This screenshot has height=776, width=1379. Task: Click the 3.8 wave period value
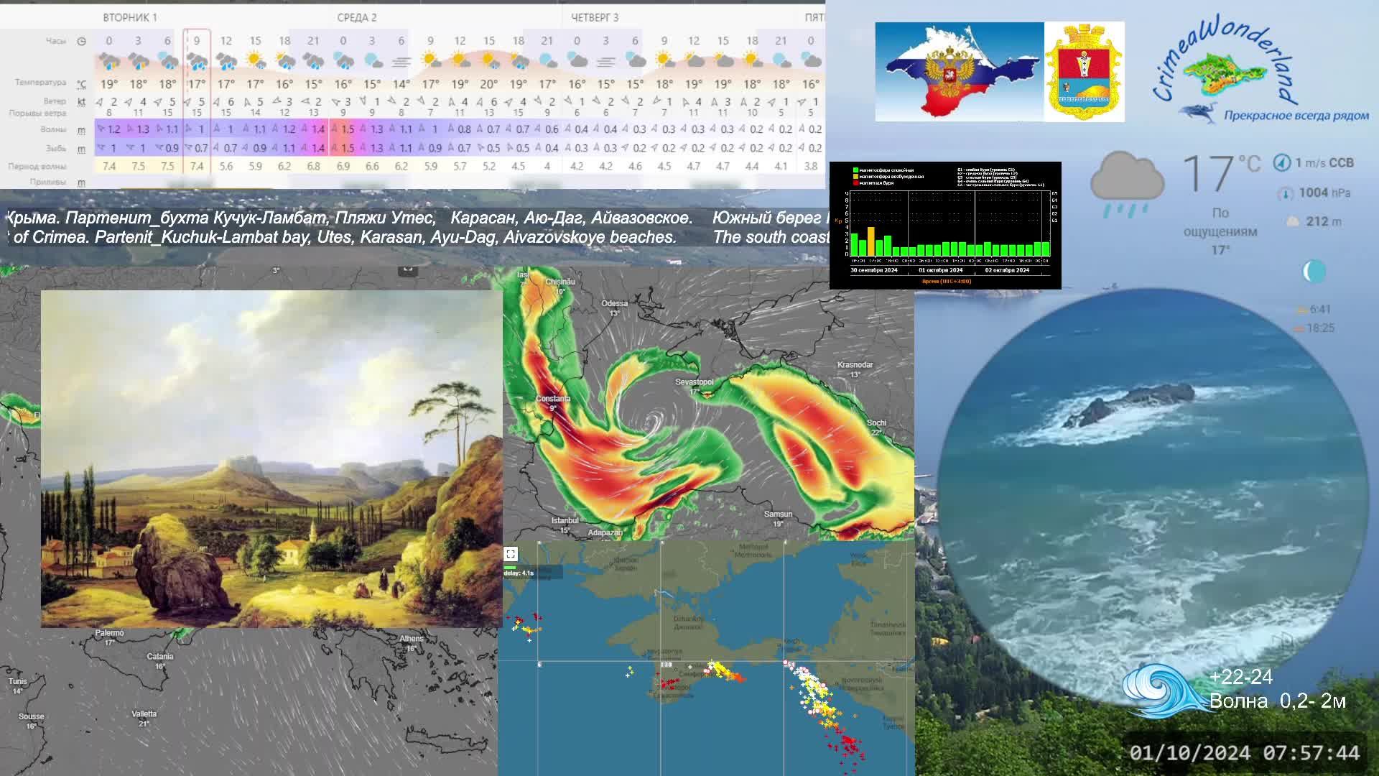(811, 167)
